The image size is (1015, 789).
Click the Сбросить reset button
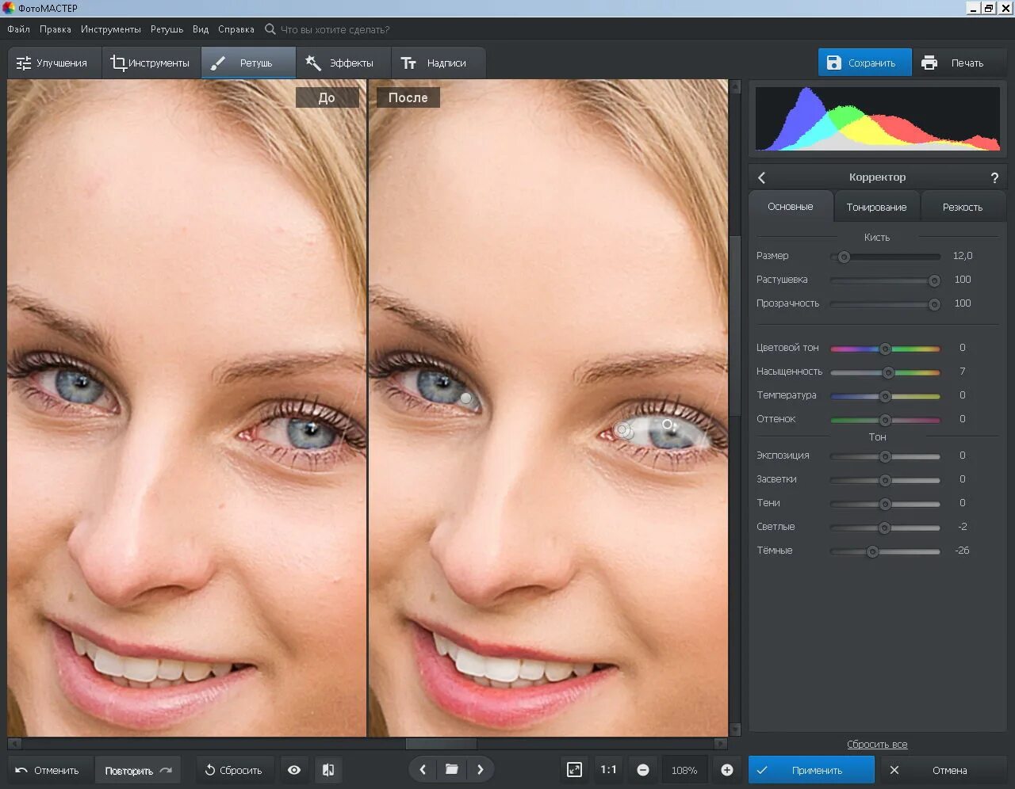point(234,770)
